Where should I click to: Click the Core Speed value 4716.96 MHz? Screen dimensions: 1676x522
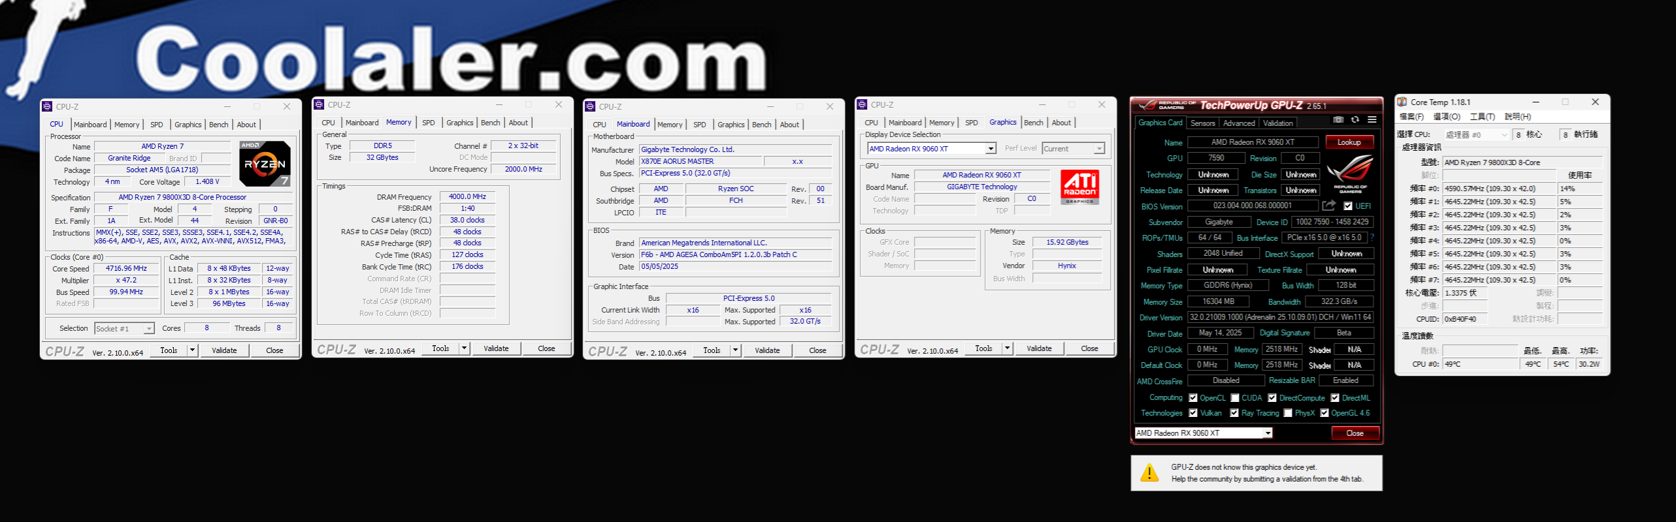[126, 269]
